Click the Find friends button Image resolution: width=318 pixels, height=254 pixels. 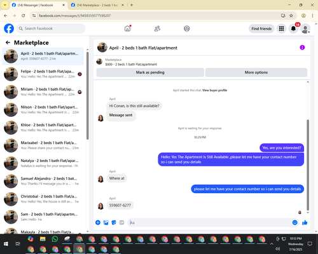coord(261,29)
